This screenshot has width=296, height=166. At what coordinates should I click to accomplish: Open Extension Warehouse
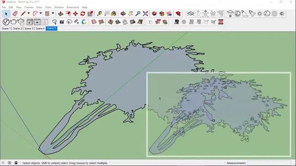pyautogui.click(x=162, y=13)
